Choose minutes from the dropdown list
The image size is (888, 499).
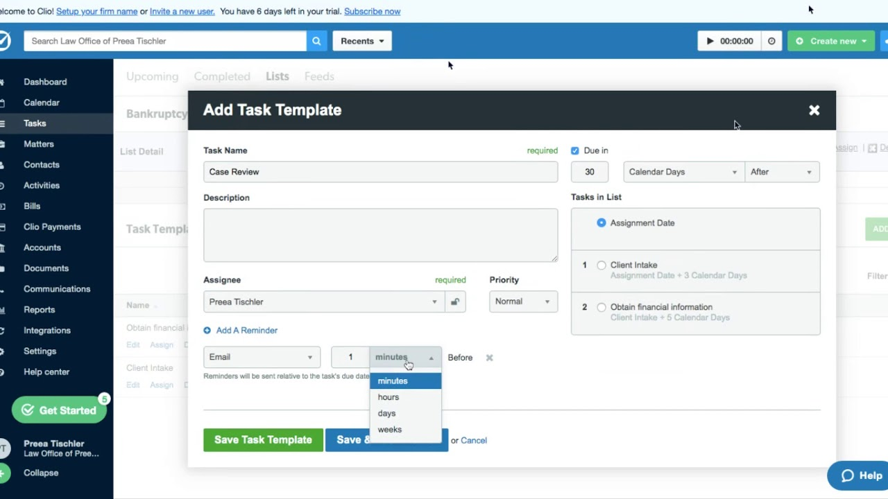tap(406, 381)
